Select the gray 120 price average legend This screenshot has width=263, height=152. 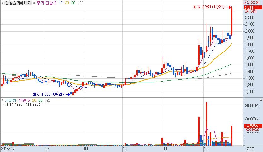pyautogui.click(x=80, y=3)
